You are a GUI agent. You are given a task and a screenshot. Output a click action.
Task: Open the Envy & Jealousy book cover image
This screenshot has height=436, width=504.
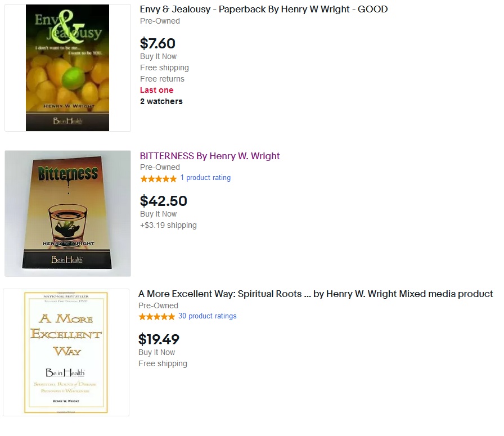(x=67, y=68)
